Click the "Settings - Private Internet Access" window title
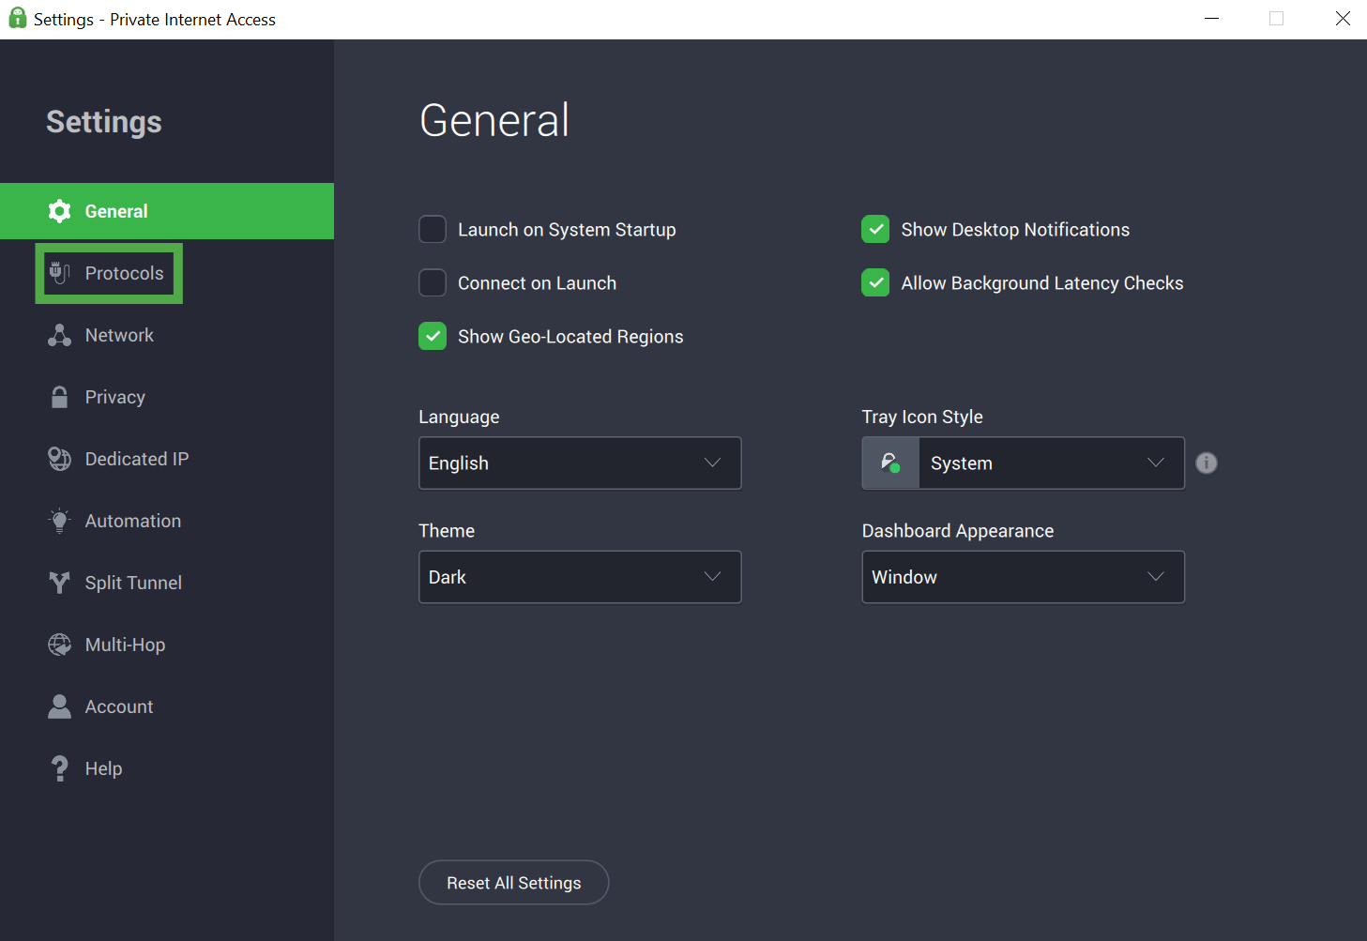Screen dimensions: 1367x941 pyautogui.click(x=155, y=20)
